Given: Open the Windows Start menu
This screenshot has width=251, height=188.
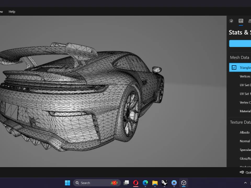Looking at the screenshot, I should point(67,183).
